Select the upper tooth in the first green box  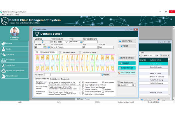point(57,59)
